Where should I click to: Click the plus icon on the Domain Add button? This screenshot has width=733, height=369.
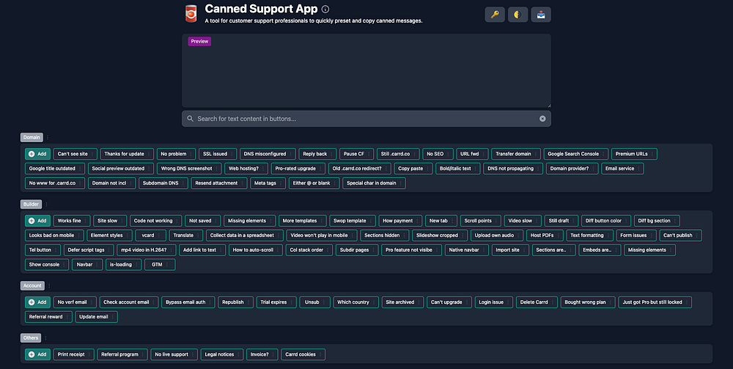[32, 154]
